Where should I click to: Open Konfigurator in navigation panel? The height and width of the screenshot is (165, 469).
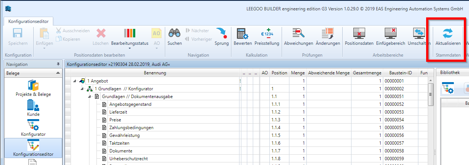pyautogui.click(x=33, y=128)
